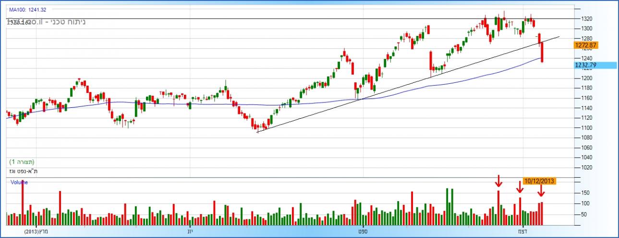
Task: Click the Volume indicator label
Action: 19,182
